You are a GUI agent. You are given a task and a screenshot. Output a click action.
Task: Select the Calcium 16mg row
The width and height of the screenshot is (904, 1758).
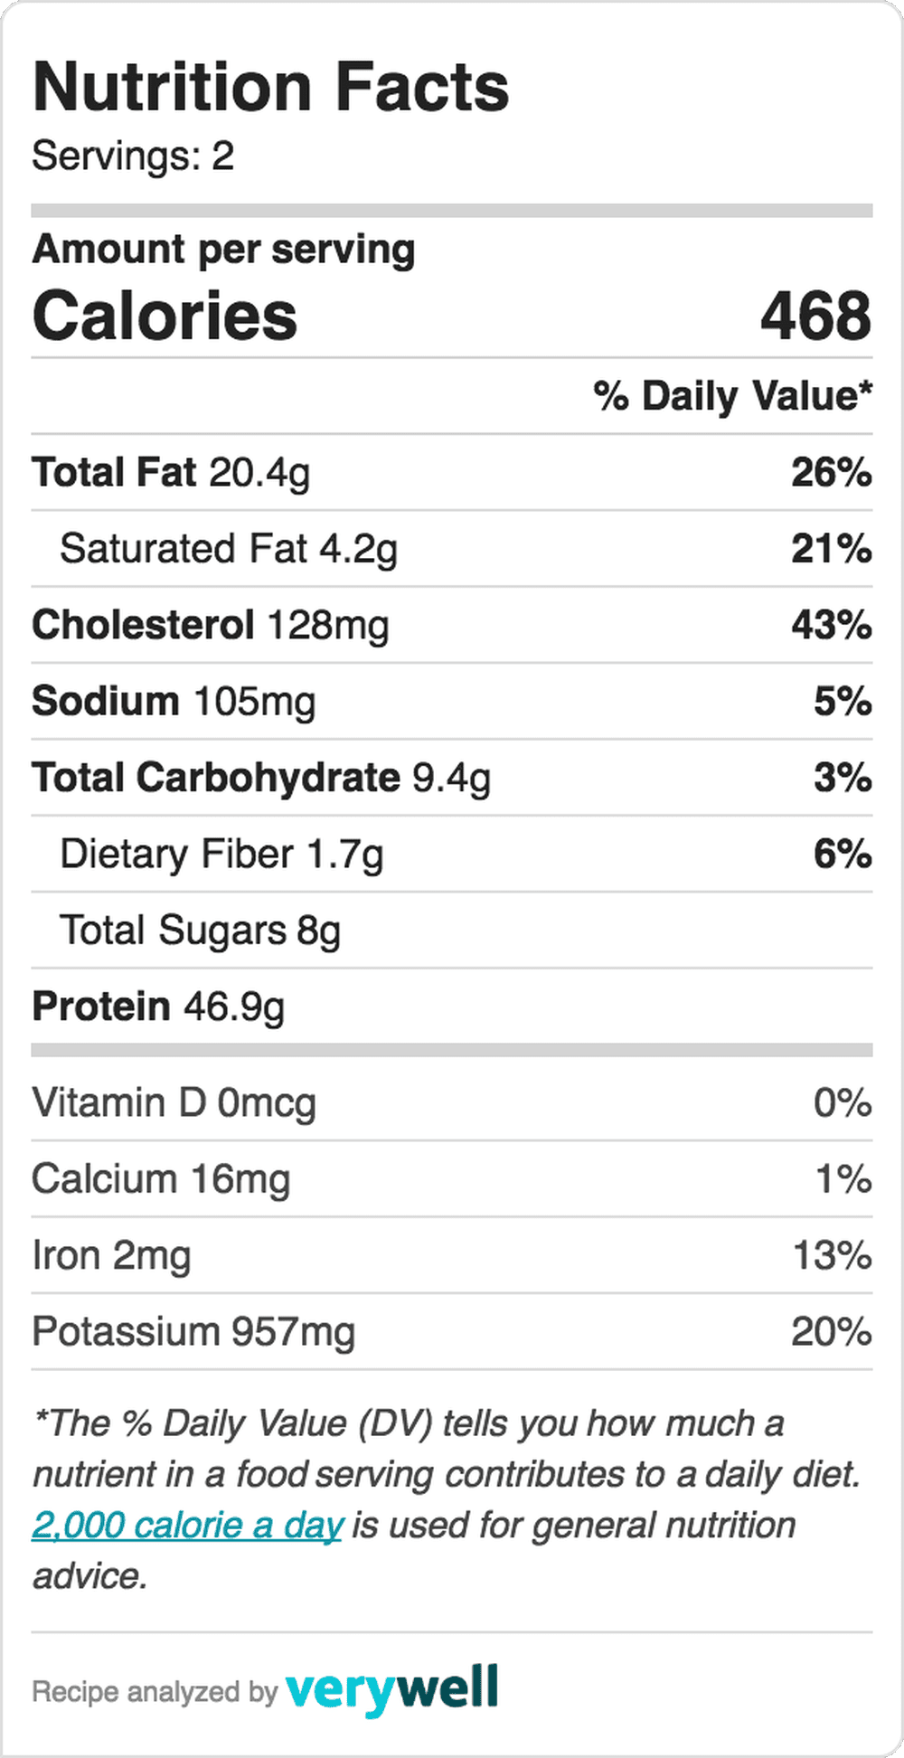click(452, 1179)
